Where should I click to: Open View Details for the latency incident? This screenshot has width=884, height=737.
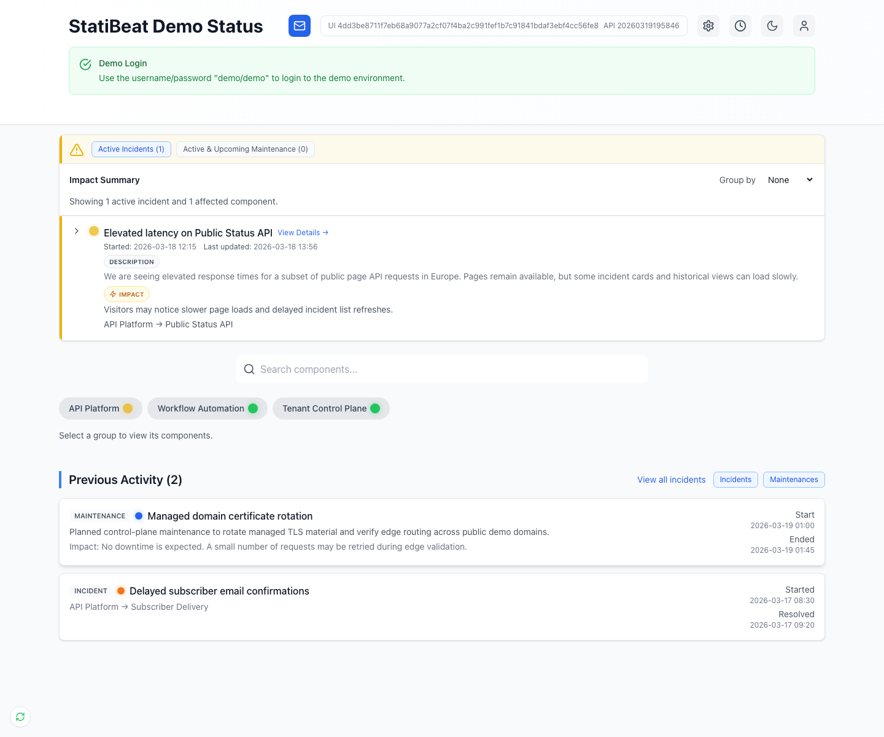pos(303,232)
